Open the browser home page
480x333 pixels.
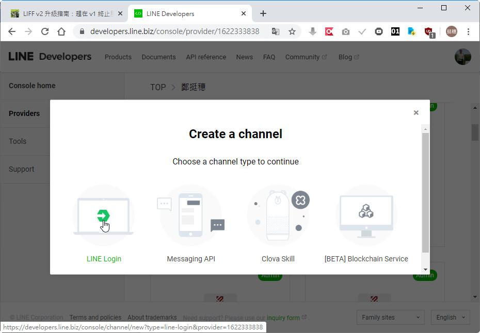[x=61, y=31]
